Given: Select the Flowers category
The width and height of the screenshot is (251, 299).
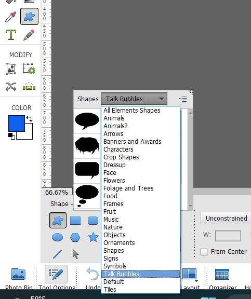Looking at the screenshot, I should [140, 181].
